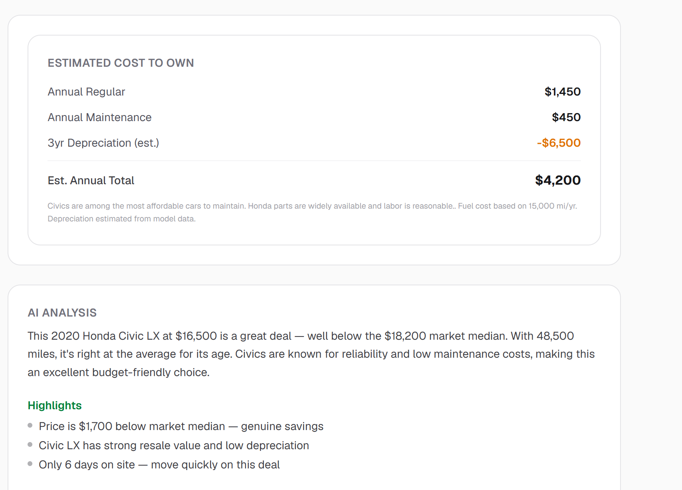Click the 2020 Honda Civic LX analysis paragraph
The width and height of the screenshot is (682, 490).
pyautogui.click(x=311, y=354)
